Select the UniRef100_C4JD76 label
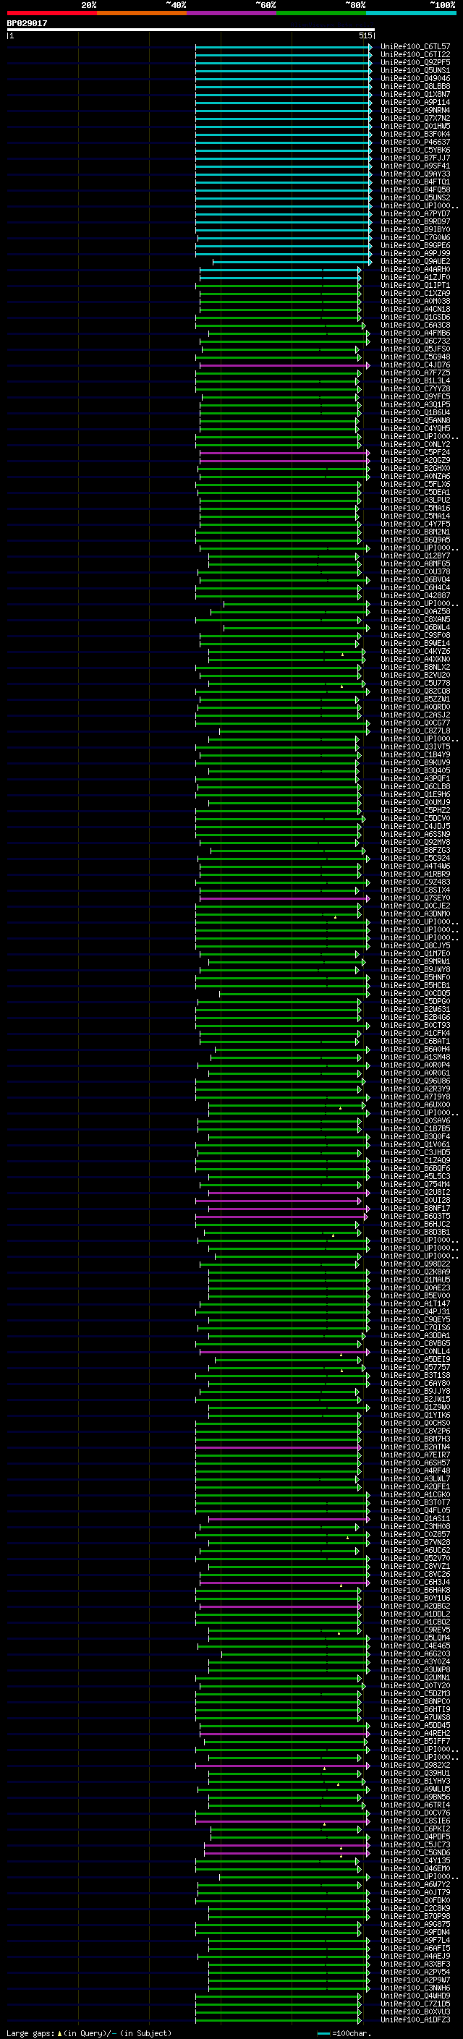The image size is (463, 2039). point(415,365)
